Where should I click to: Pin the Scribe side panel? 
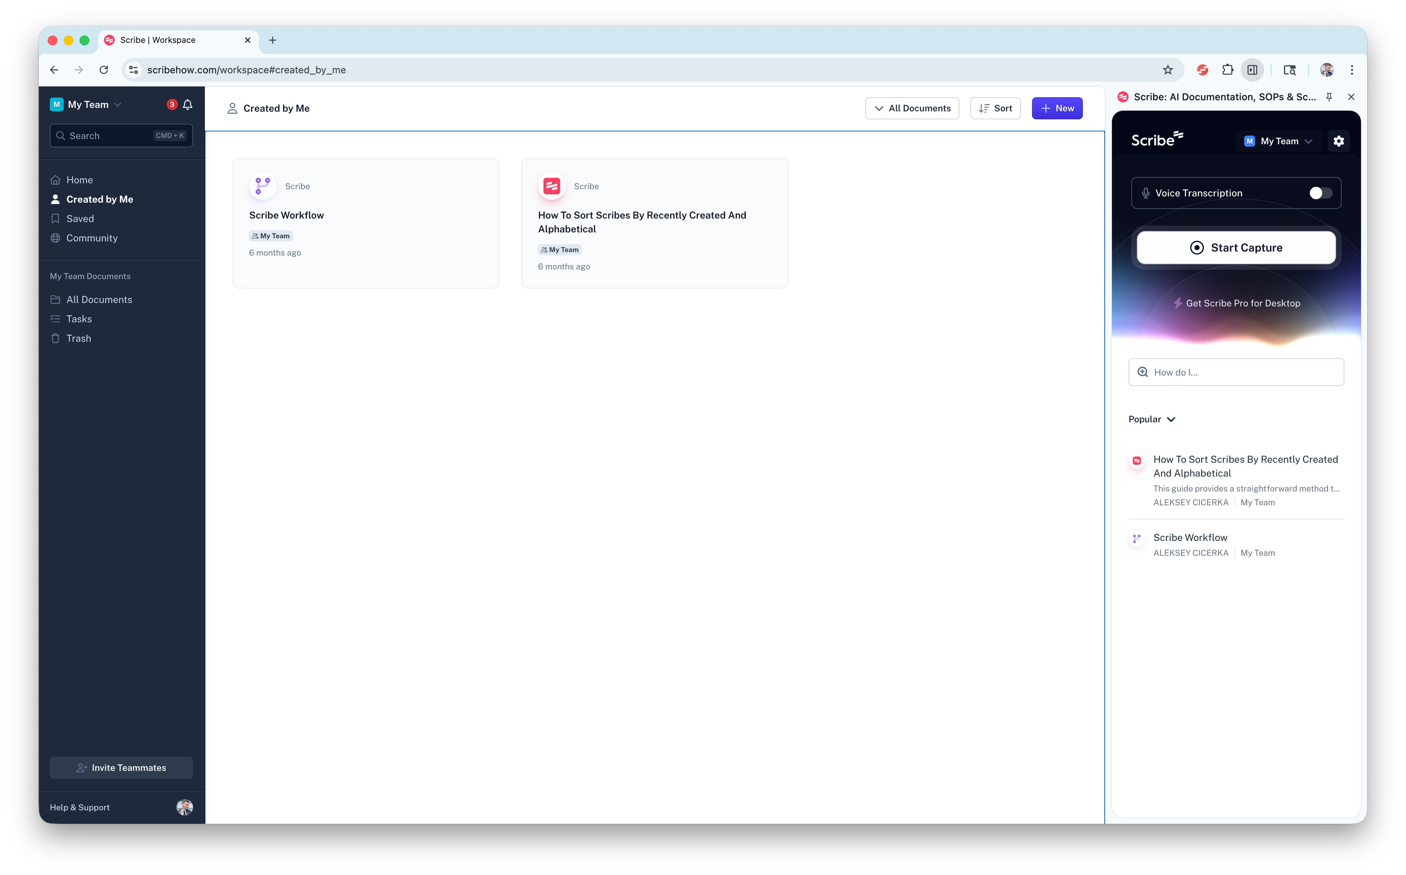1329,97
